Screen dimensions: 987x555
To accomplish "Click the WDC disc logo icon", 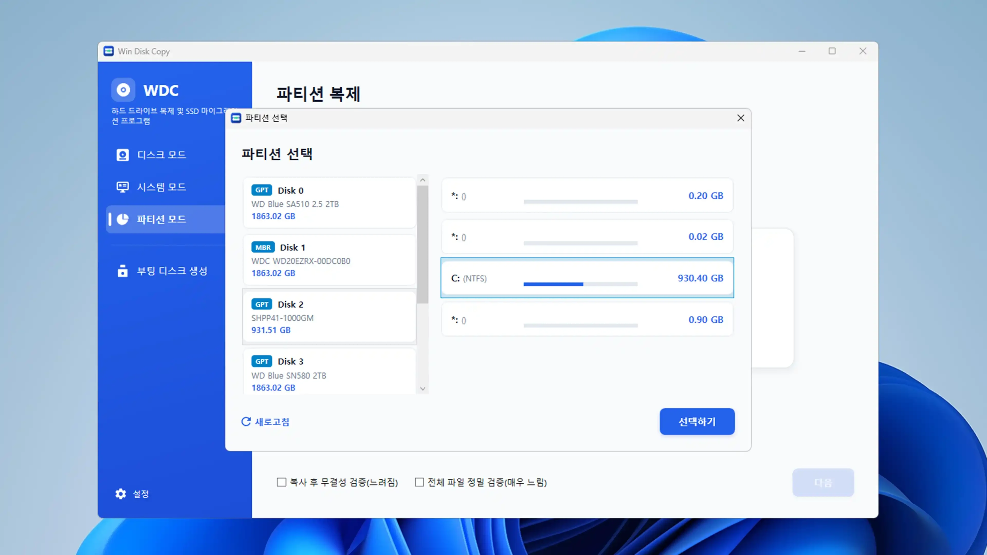I will (123, 90).
